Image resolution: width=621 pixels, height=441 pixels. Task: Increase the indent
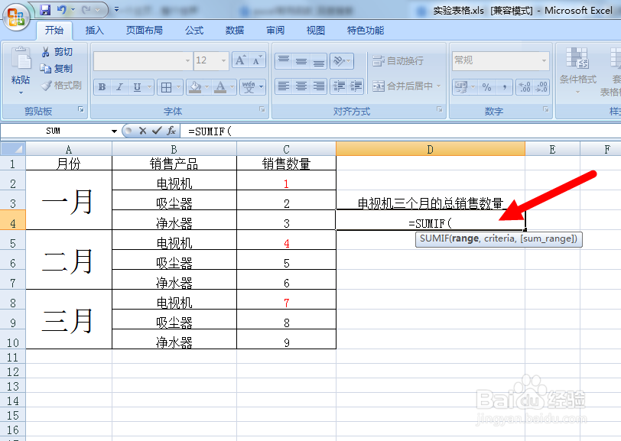pos(356,86)
